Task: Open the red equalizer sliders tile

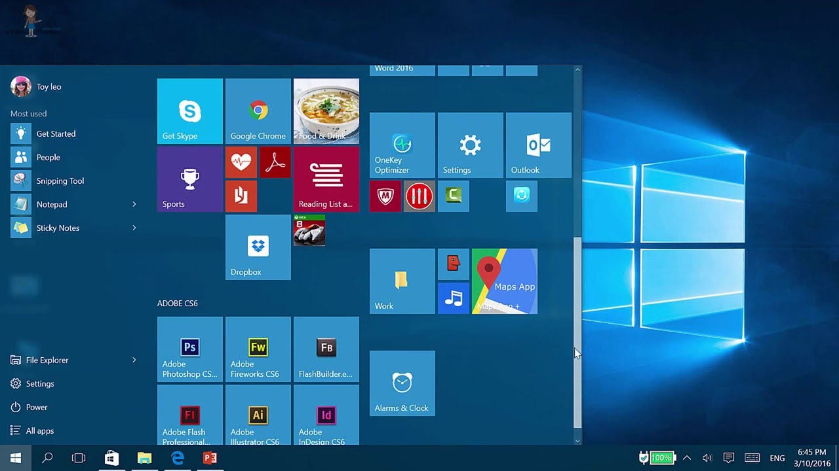Action: click(419, 196)
